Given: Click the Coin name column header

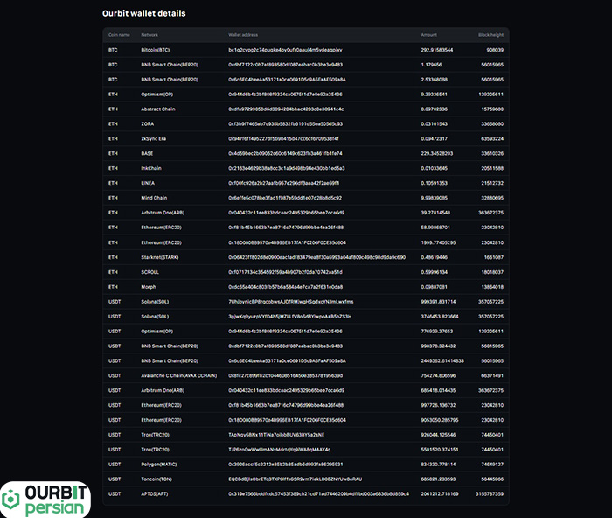Looking at the screenshot, I should click(x=119, y=34).
